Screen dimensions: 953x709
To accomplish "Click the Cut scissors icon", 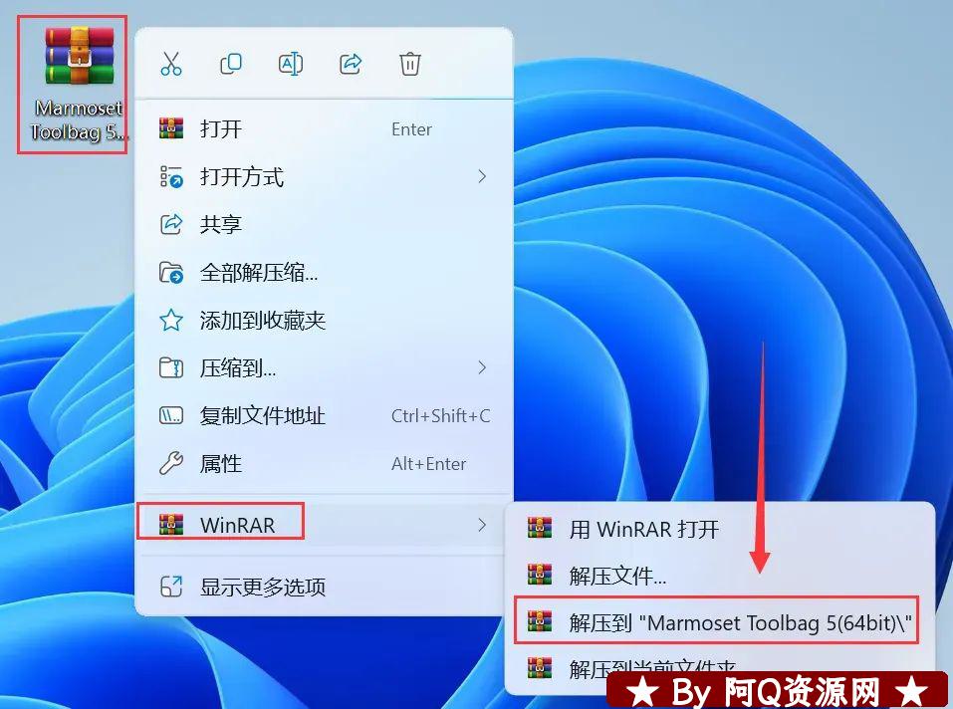I will tap(171, 64).
